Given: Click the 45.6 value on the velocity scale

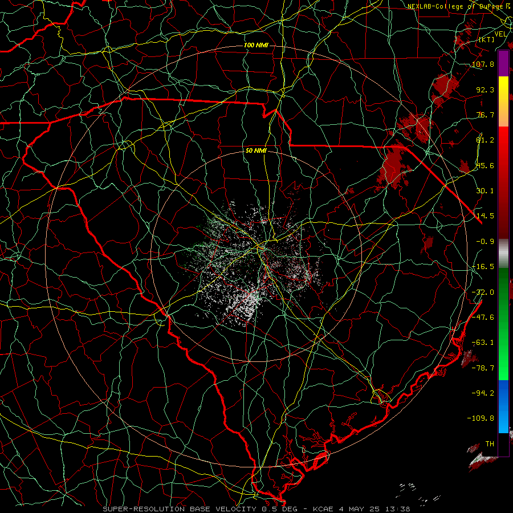Looking at the screenshot, I should tap(485, 165).
